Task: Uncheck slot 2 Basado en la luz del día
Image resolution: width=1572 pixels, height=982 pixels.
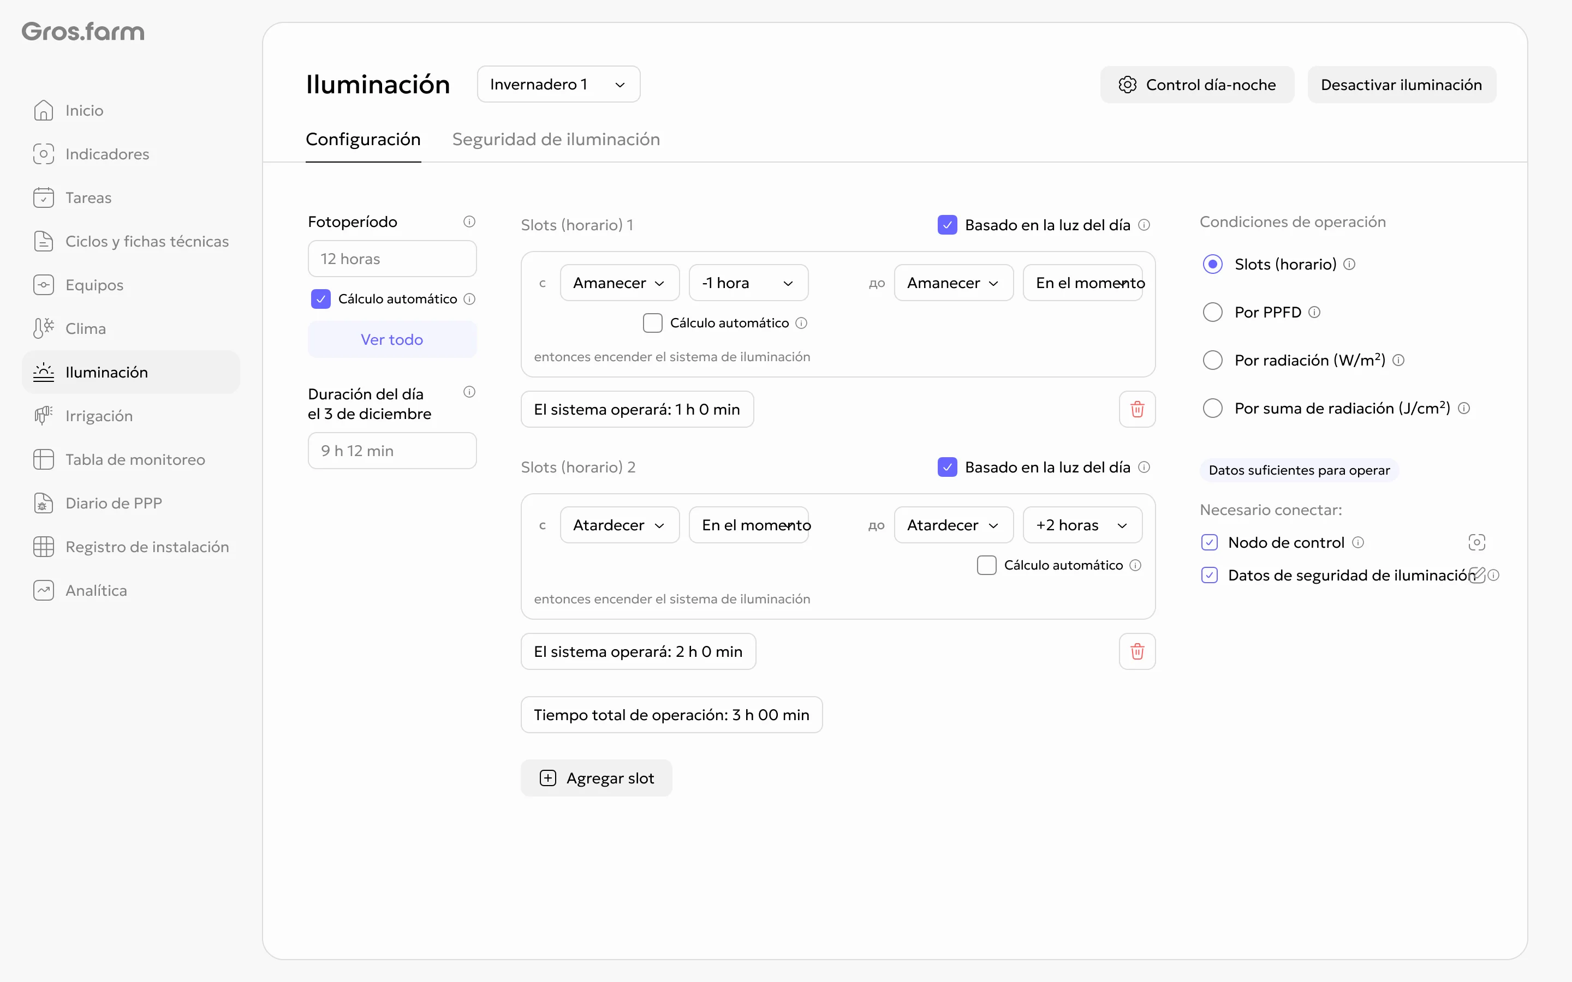Action: tap(947, 467)
